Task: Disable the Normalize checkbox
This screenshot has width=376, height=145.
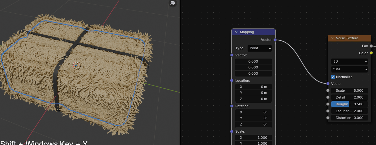Action: tap(333, 77)
